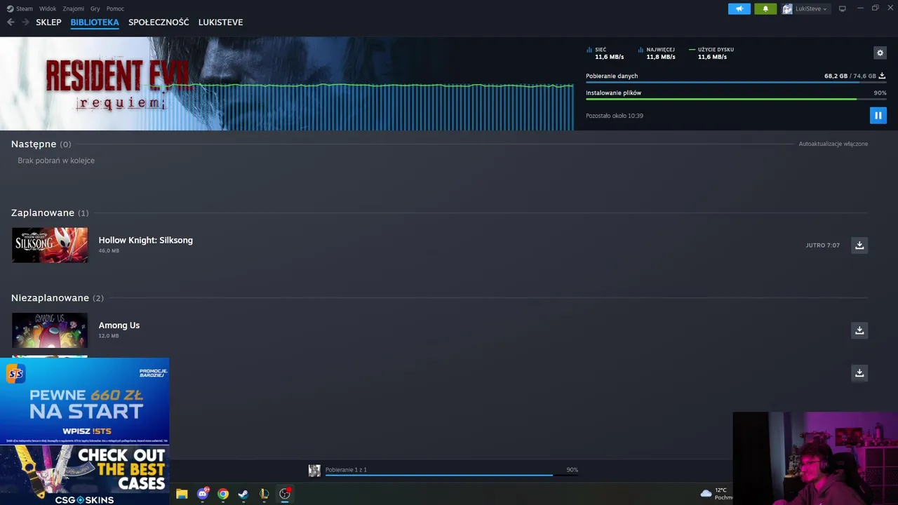Click the Among Us title
Viewport: 898px width, 505px height.
coord(119,325)
